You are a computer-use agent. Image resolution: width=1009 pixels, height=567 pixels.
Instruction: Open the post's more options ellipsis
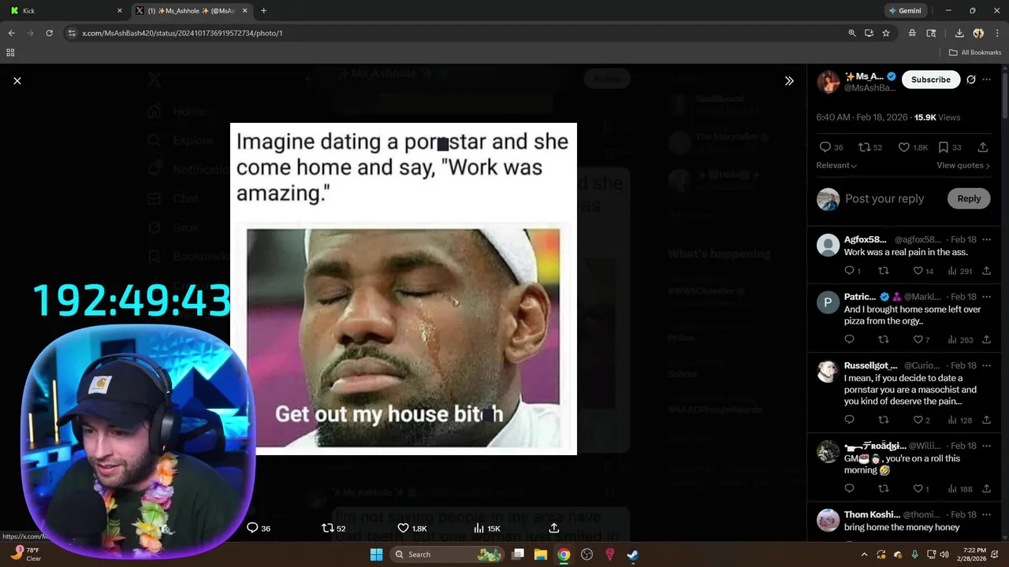pos(987,80)
